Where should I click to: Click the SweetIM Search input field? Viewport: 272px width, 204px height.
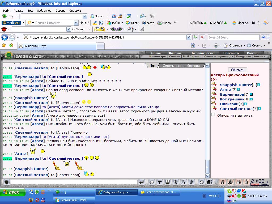[x=233, y=37]
